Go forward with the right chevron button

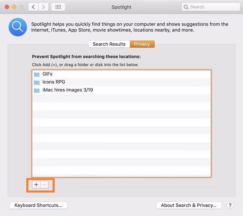point(43,7)
